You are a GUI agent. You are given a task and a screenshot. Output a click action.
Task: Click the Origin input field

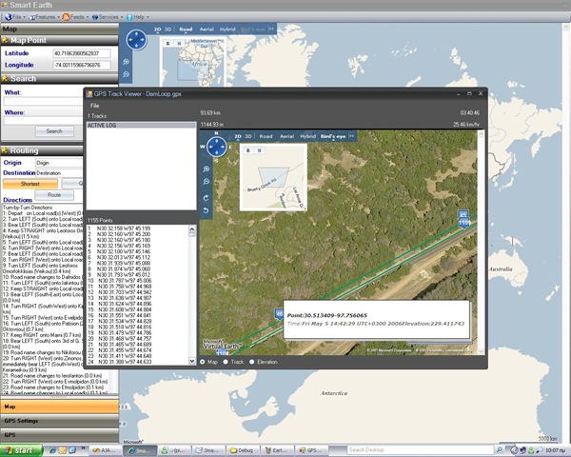click(59, 163)
